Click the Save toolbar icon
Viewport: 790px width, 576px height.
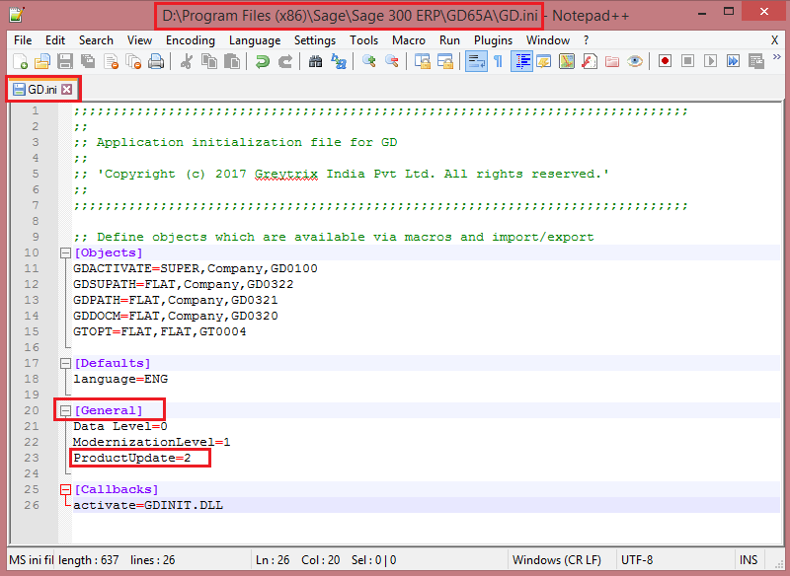coord(65,61)
